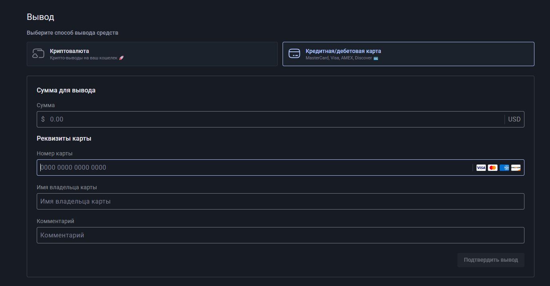The width and height of the screenshot is (550, 286).
Task: Click the card emoji after the Discover subtitle
Action: (376, 58)
